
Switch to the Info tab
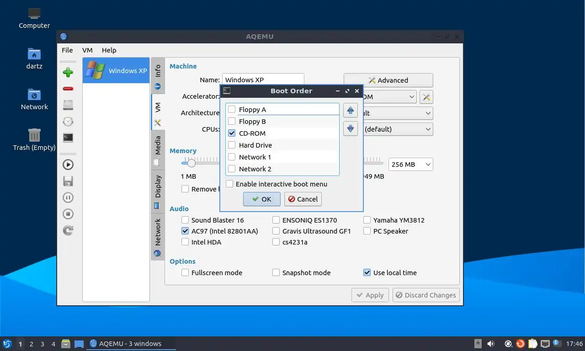click(x=158, y=76)
